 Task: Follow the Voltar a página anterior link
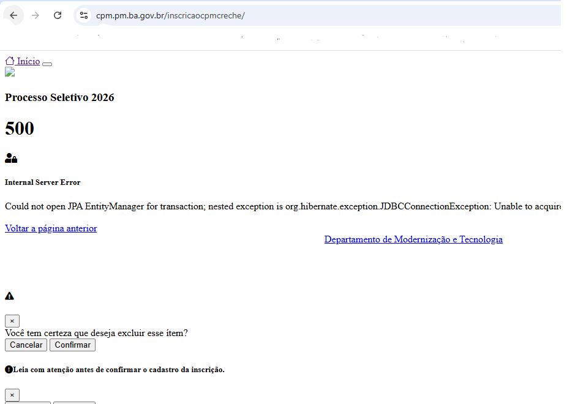[51, 228]
